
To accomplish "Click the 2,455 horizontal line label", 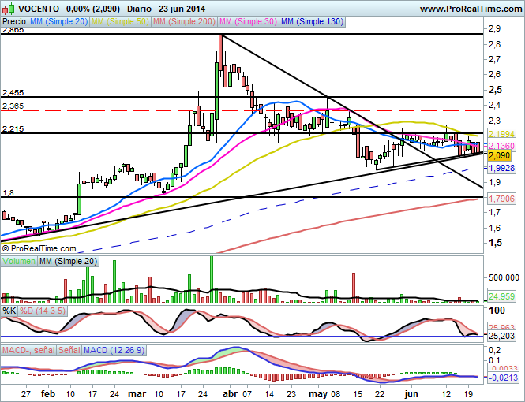I will (x=13, y=92).
